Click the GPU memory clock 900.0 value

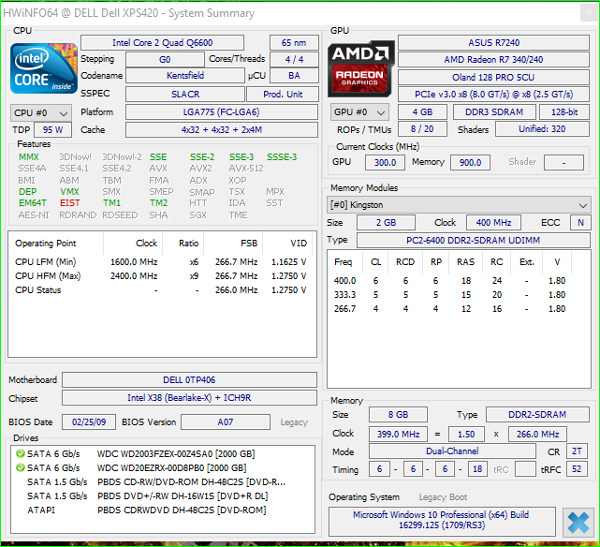tap(470, 163)
